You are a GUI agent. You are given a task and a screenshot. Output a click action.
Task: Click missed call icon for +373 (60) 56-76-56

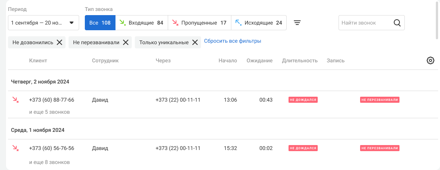16,148
